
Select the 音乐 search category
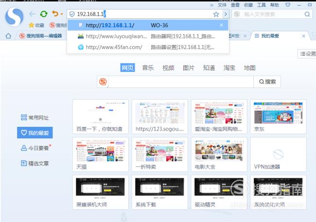148,68
